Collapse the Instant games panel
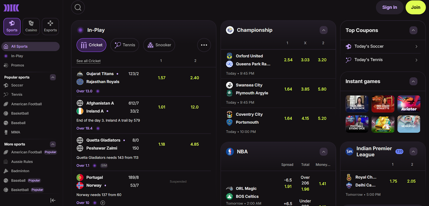The image size is (429, 206). (413, 81)
